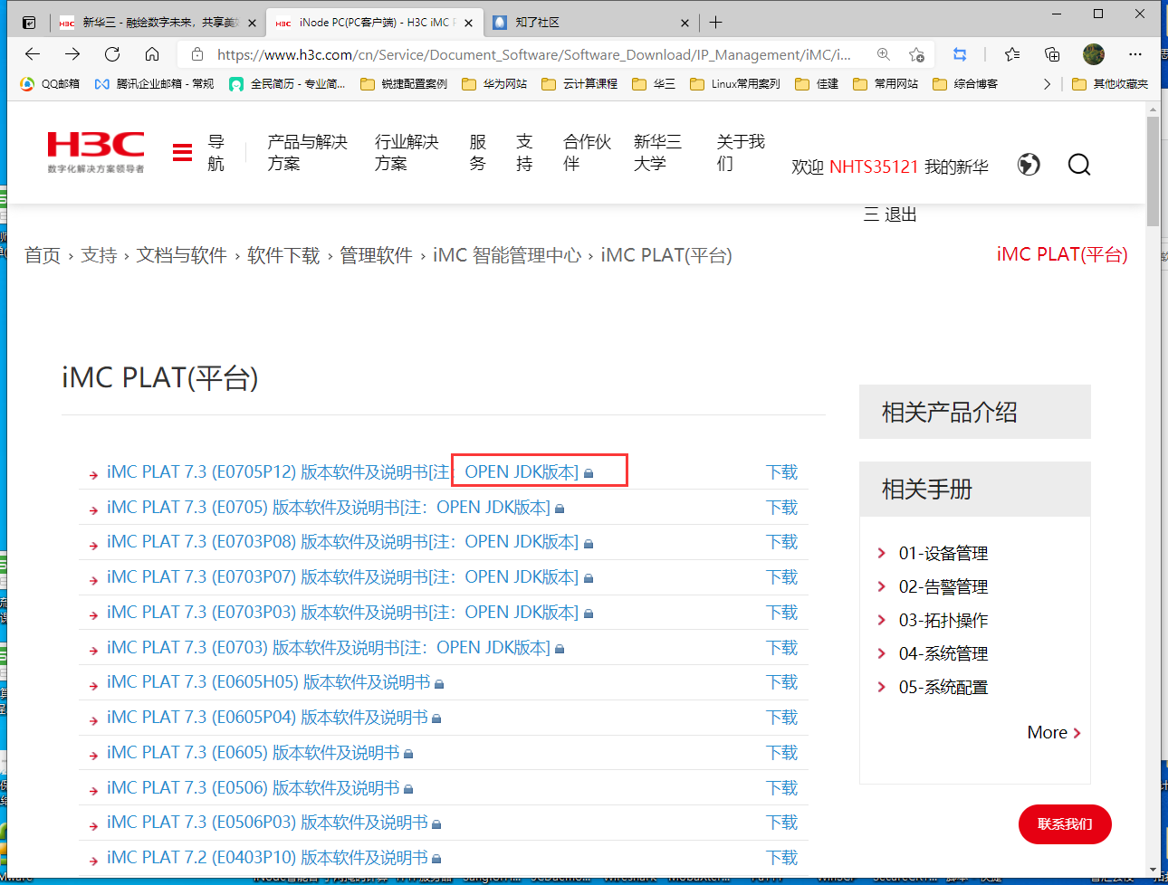This screenshot has width=1168, height=885.
Task: Open the tab actions menu icon
Action: click(29, 23)
